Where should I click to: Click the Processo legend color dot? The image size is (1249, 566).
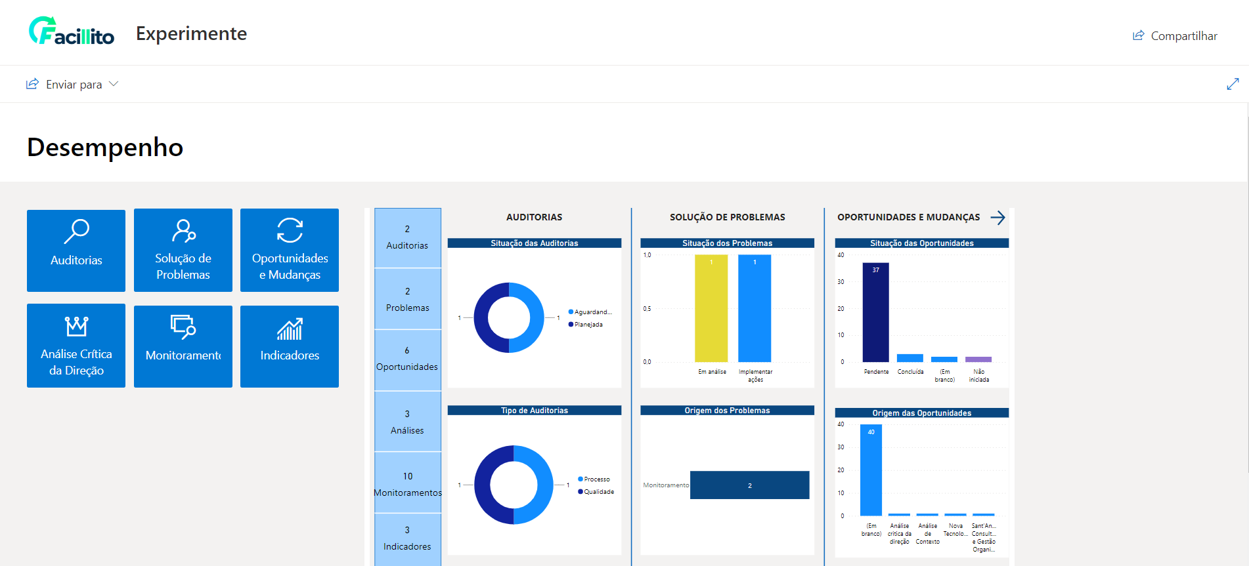tap(581, 479)
